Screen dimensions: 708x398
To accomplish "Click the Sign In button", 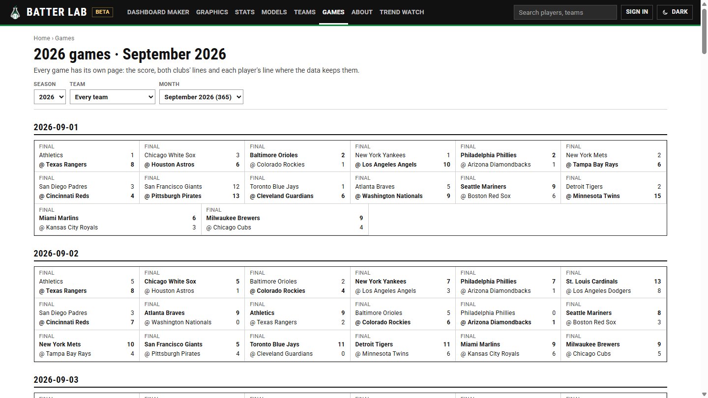I will tap(637, 12).
